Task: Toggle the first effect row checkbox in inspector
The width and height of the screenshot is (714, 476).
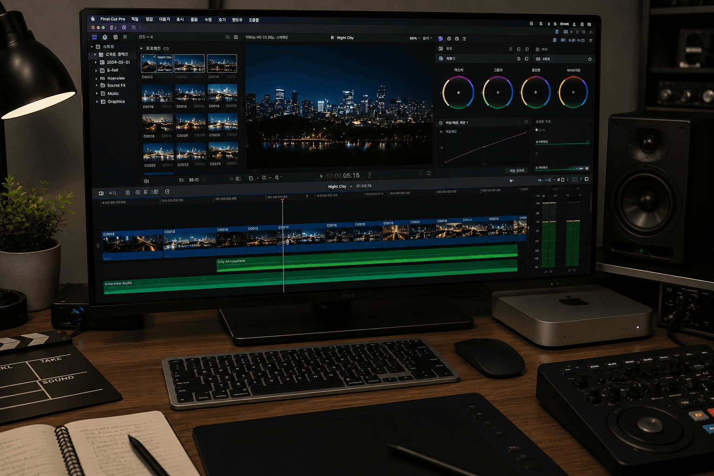Action: 441,48
